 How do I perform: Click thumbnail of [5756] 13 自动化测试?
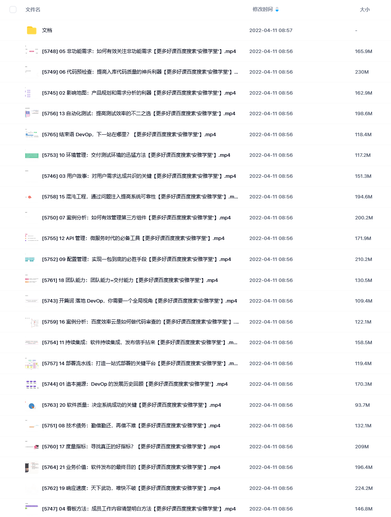(x=32, y=113)
